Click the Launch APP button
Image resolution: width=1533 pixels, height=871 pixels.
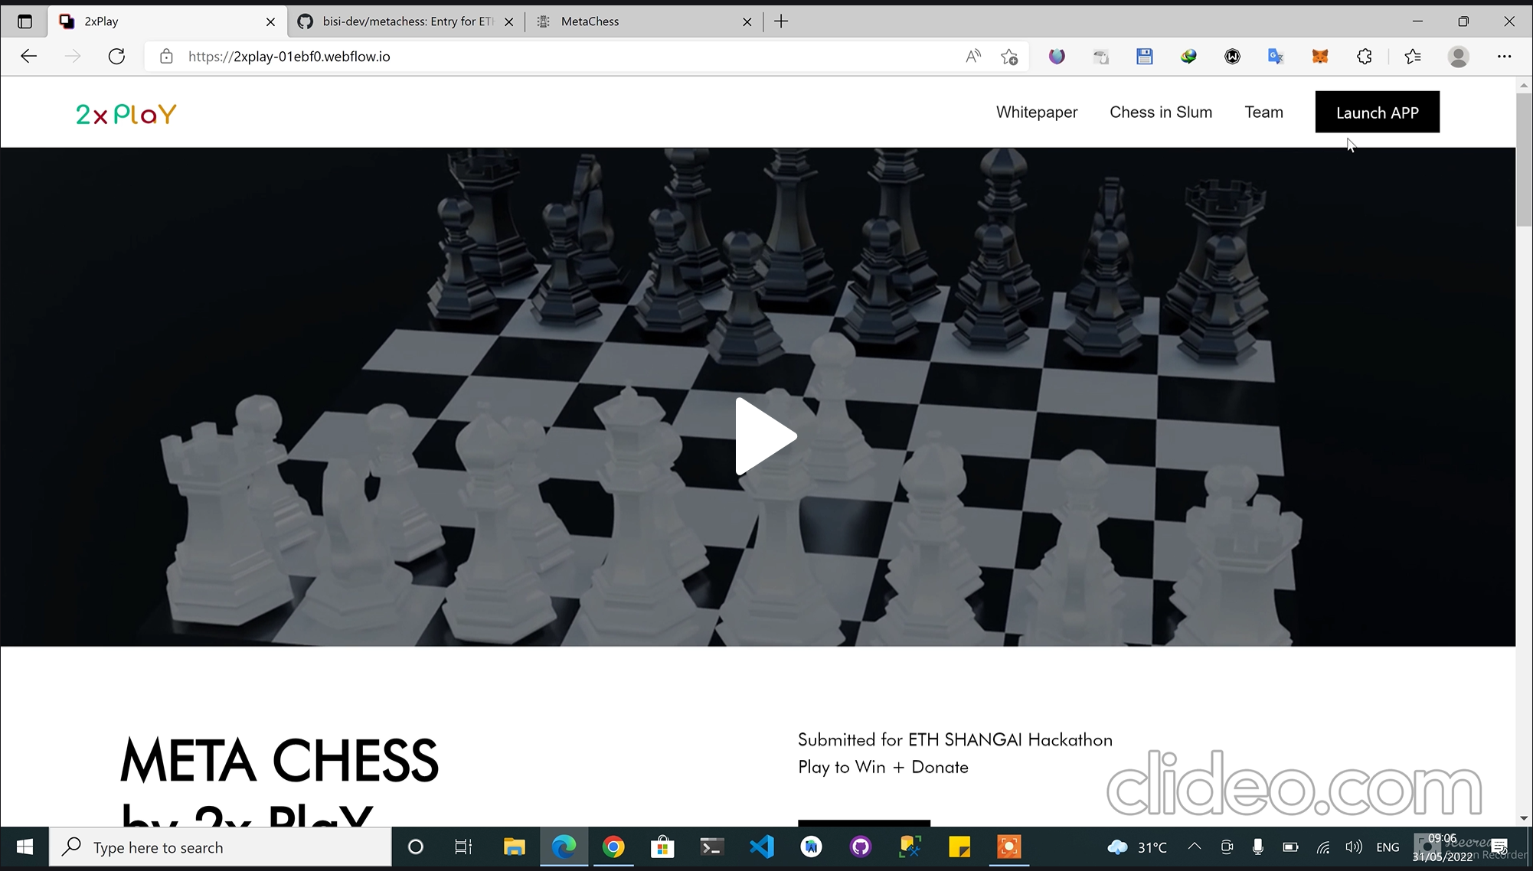pos(1377,112)
